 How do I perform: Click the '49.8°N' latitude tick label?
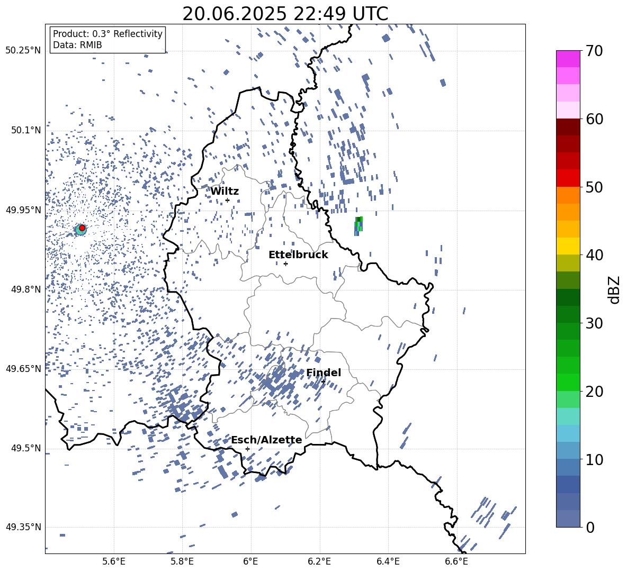[26, 289]
